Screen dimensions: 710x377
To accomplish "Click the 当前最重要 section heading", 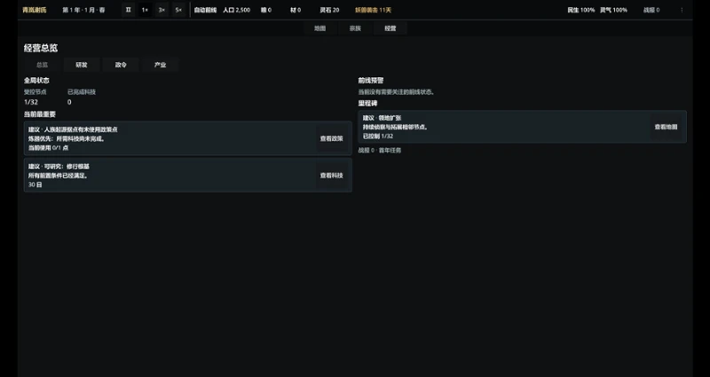I will pyautogui.click(x=40, y=114).
